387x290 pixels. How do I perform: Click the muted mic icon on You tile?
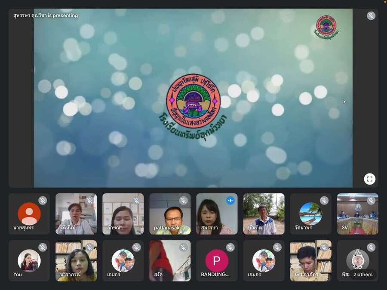pyautogui.click(x=43, y=247)
